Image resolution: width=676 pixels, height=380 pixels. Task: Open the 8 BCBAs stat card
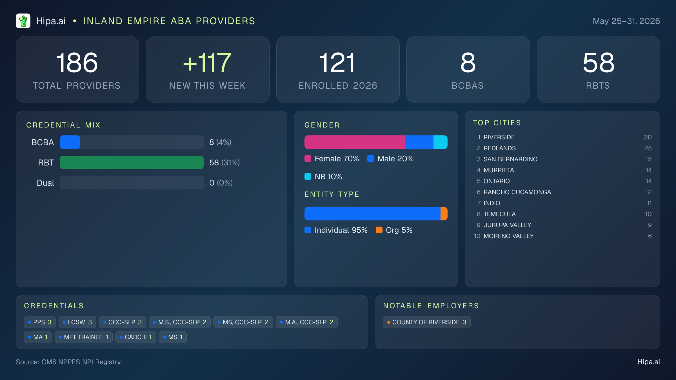468,70
